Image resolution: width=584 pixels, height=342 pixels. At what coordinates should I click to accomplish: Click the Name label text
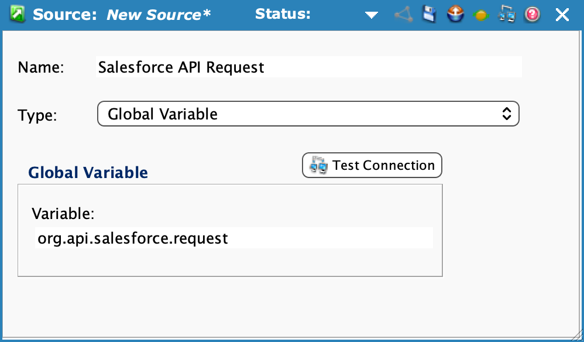[x=40, y=67]
